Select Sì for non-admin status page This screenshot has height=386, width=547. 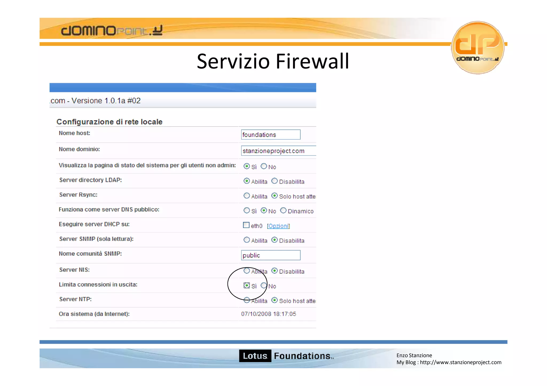247,166
